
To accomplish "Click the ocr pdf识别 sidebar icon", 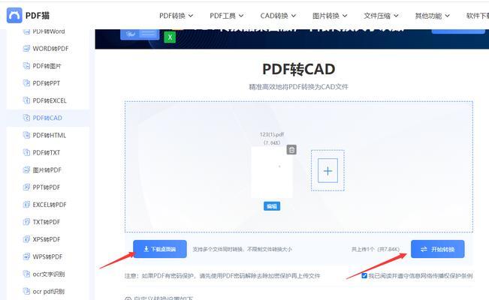I will [x=26, y=291].
